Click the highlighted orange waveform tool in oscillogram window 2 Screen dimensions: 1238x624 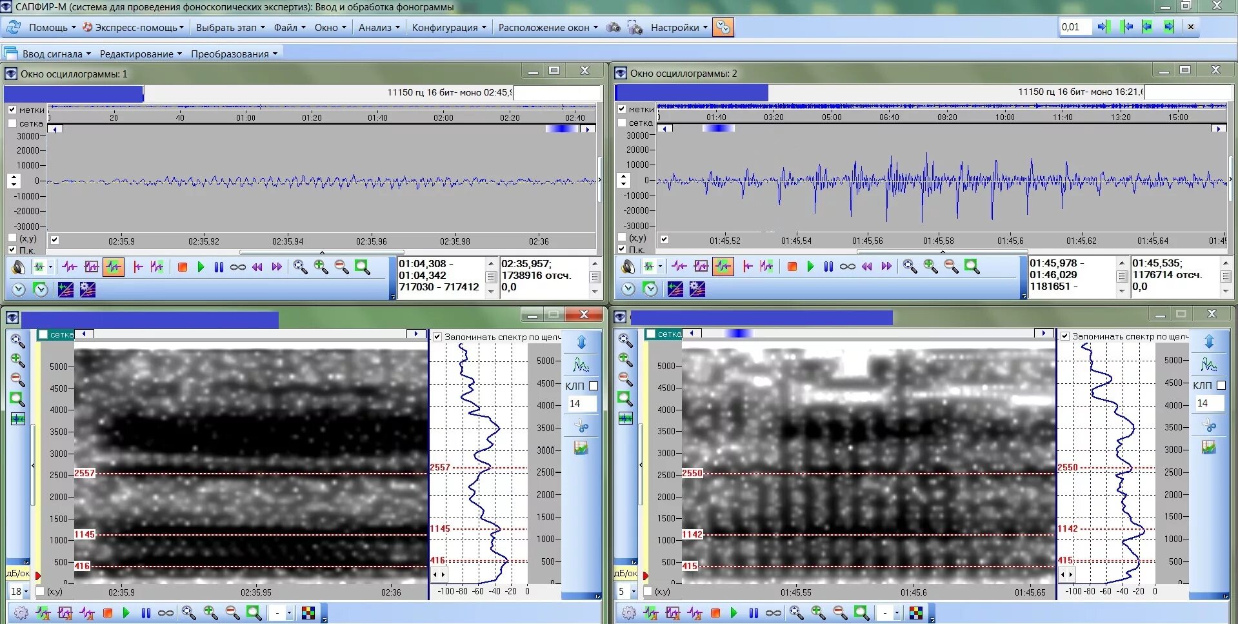point(723,266)
